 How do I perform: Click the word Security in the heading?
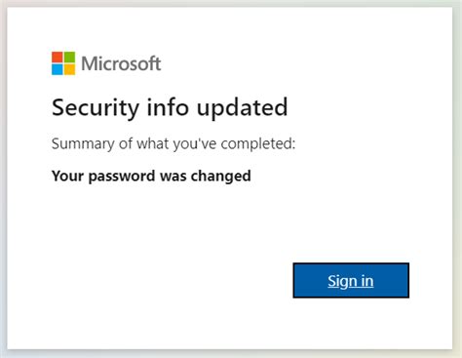point(96,108)
